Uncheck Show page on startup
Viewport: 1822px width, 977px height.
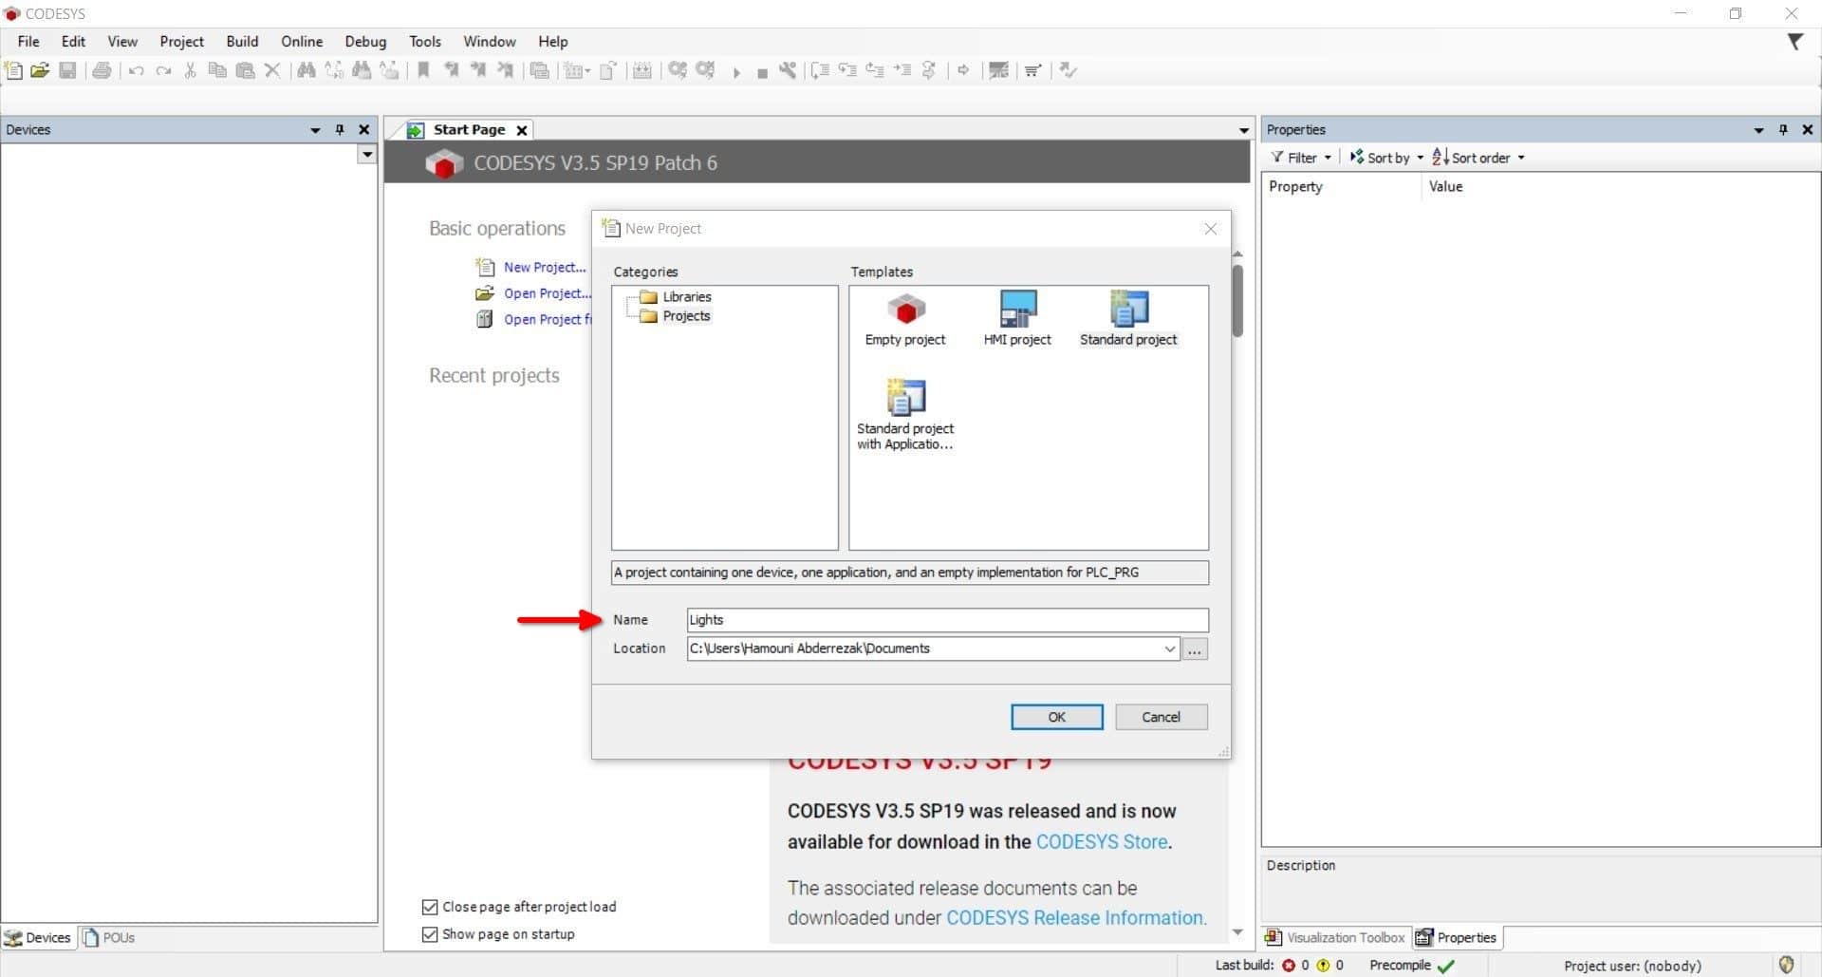coord(430,934)
